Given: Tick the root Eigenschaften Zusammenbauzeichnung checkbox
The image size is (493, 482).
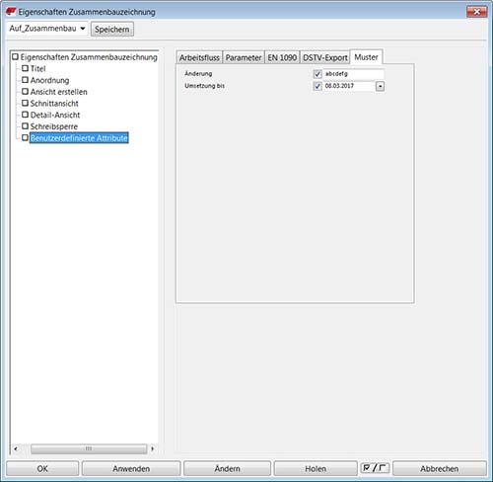Looking at the screenshot, I should click(x=15, y=57).
